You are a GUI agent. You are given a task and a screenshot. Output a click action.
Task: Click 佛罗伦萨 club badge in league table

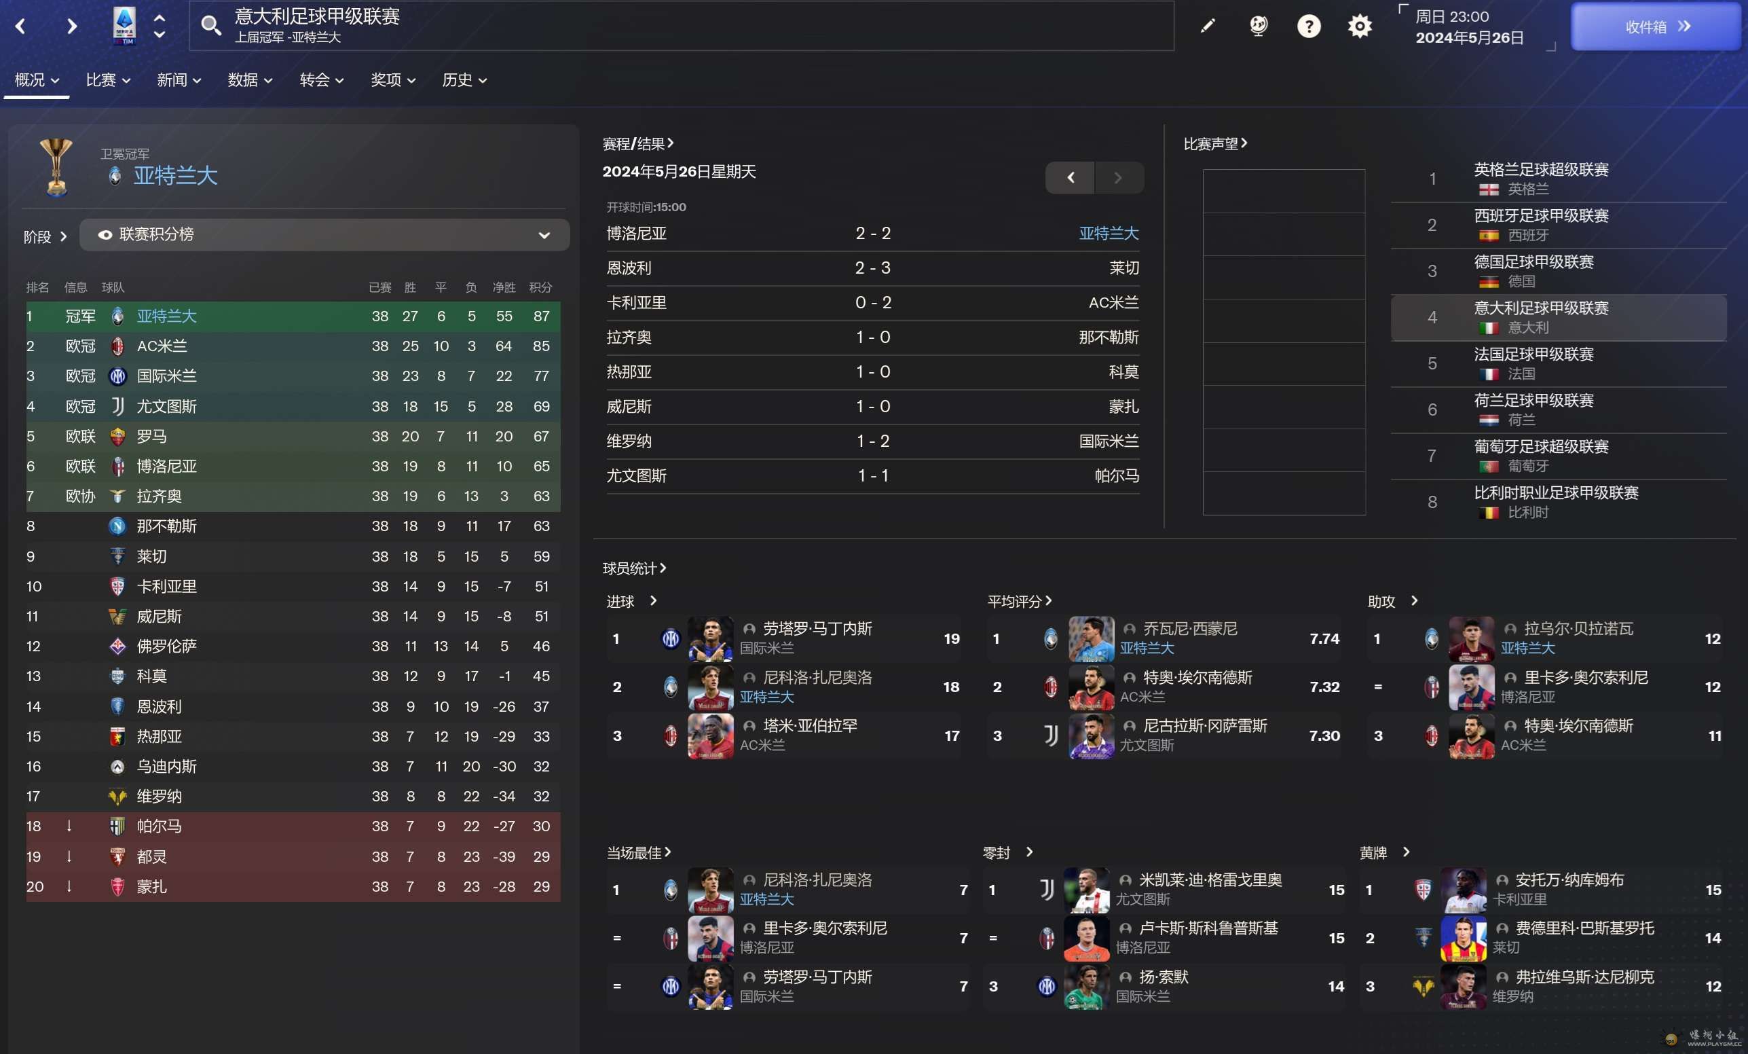pyautogui.click(x=117, y=646)
